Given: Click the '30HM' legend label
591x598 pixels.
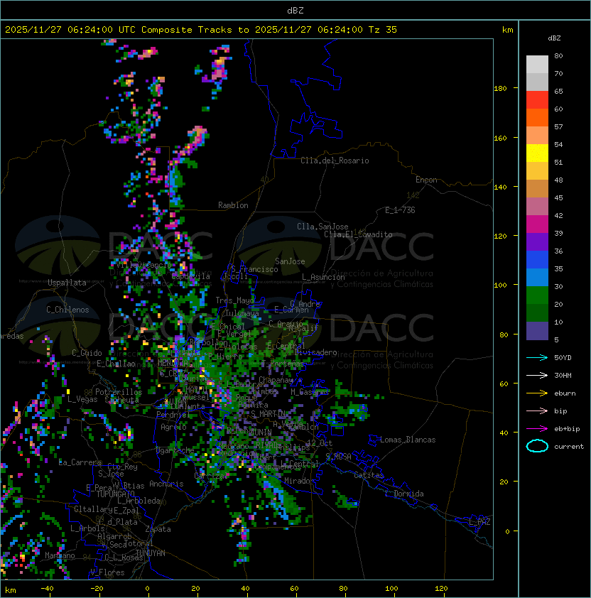Looking at the screenshot, I should point(563,376).
